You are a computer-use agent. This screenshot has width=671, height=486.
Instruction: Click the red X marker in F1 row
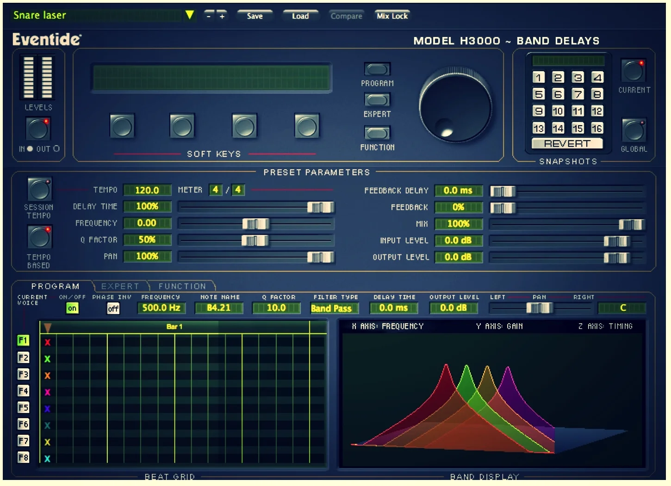tap(47, 343)
